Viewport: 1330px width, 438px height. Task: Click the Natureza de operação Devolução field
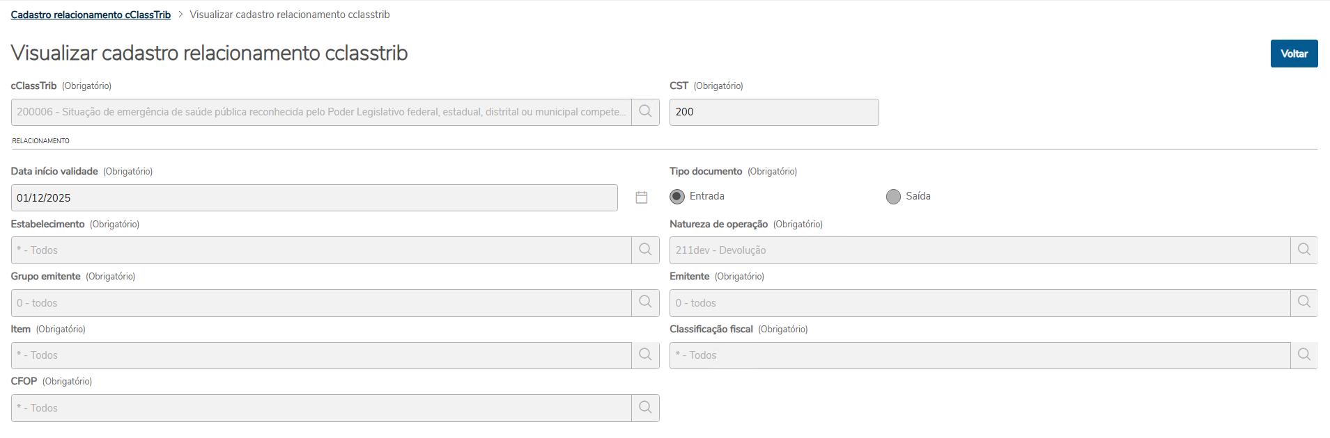pos(979,250)
